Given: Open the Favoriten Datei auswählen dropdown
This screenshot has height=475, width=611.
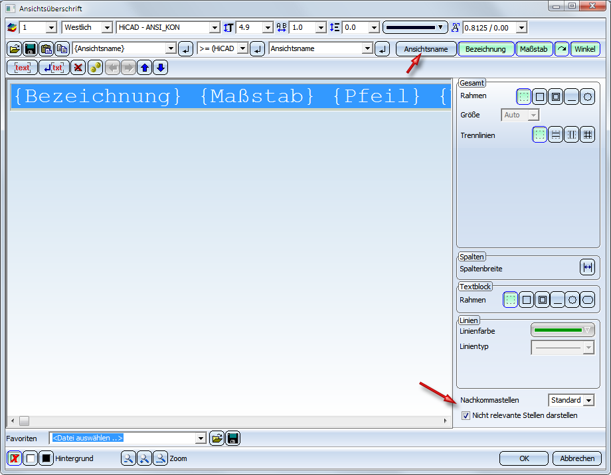Looking at the screenshot, I should (x=201, y=439).
